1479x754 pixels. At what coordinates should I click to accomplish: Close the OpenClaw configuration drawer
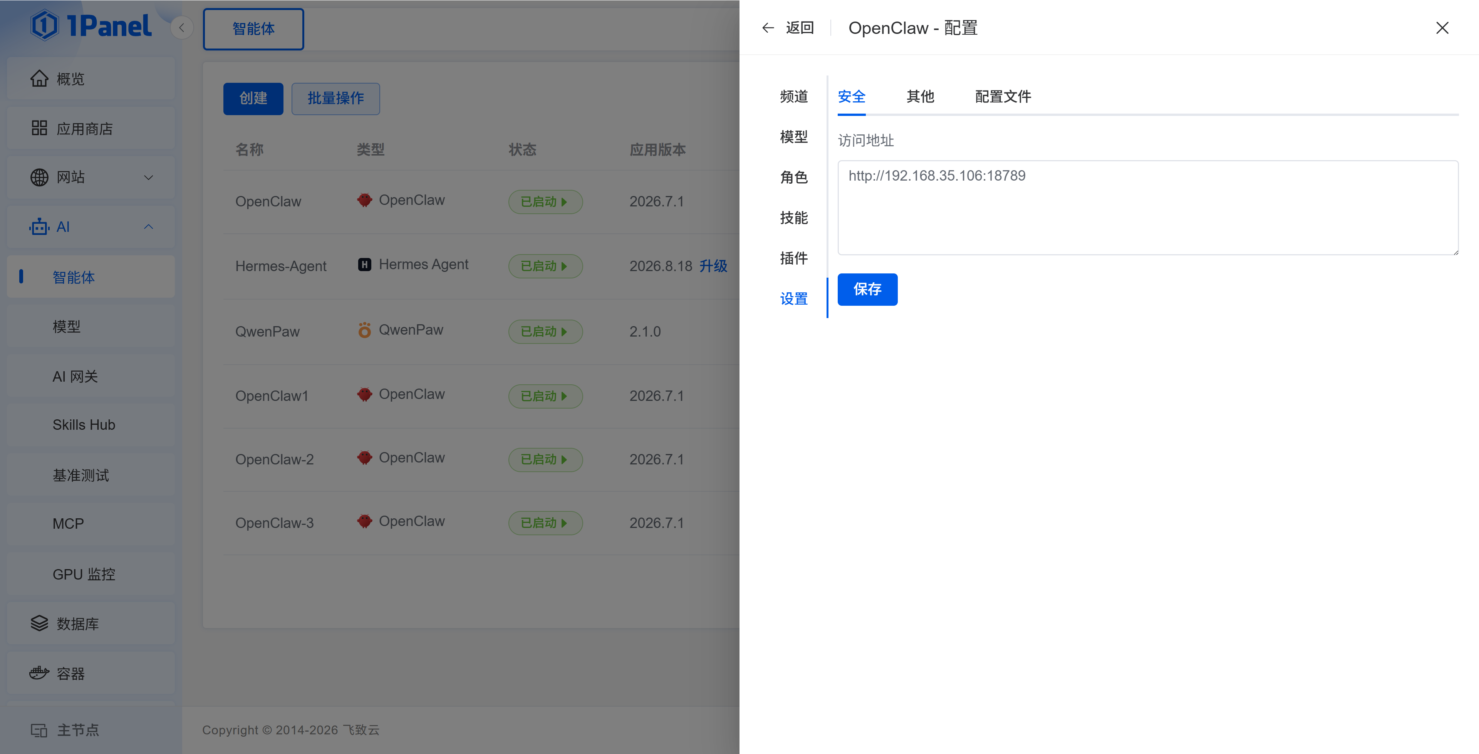[1442, 28]
